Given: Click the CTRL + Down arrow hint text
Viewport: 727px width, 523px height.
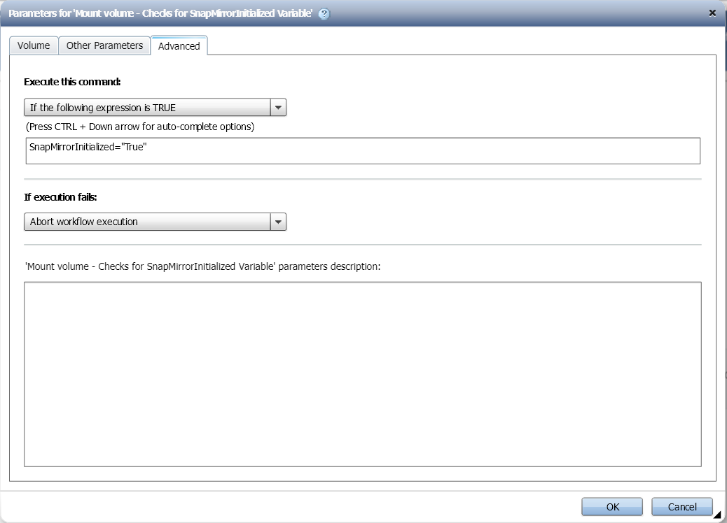Looking at the screenshot, I should [x=139, y=127].
